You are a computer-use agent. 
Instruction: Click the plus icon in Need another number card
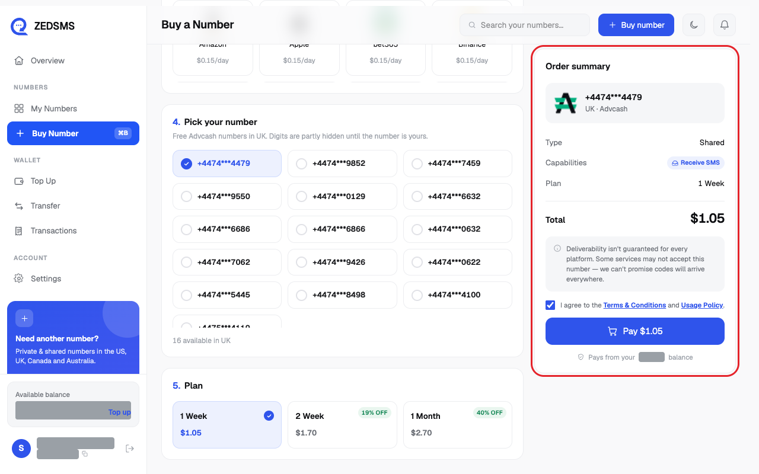[24, 318]
